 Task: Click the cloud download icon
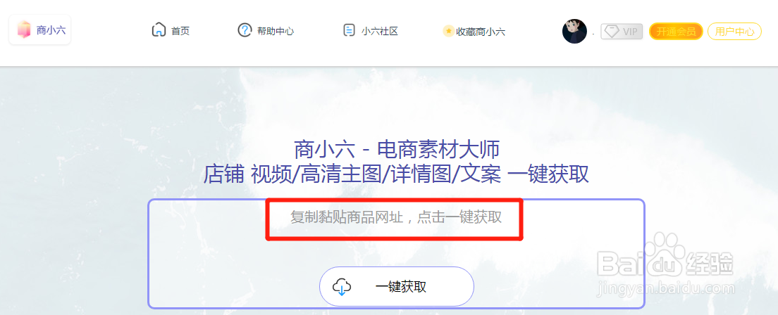tap(341, 287)
